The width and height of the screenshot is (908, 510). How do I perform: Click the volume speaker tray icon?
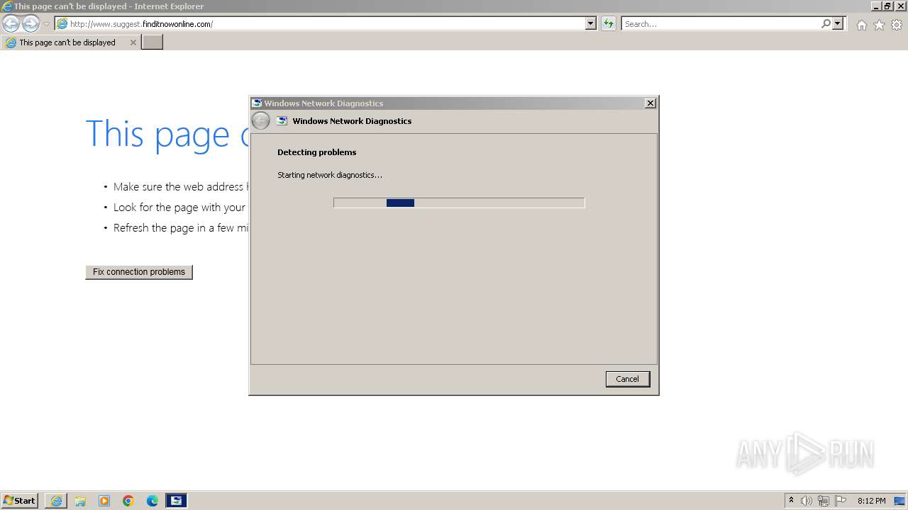pos(807,501)
